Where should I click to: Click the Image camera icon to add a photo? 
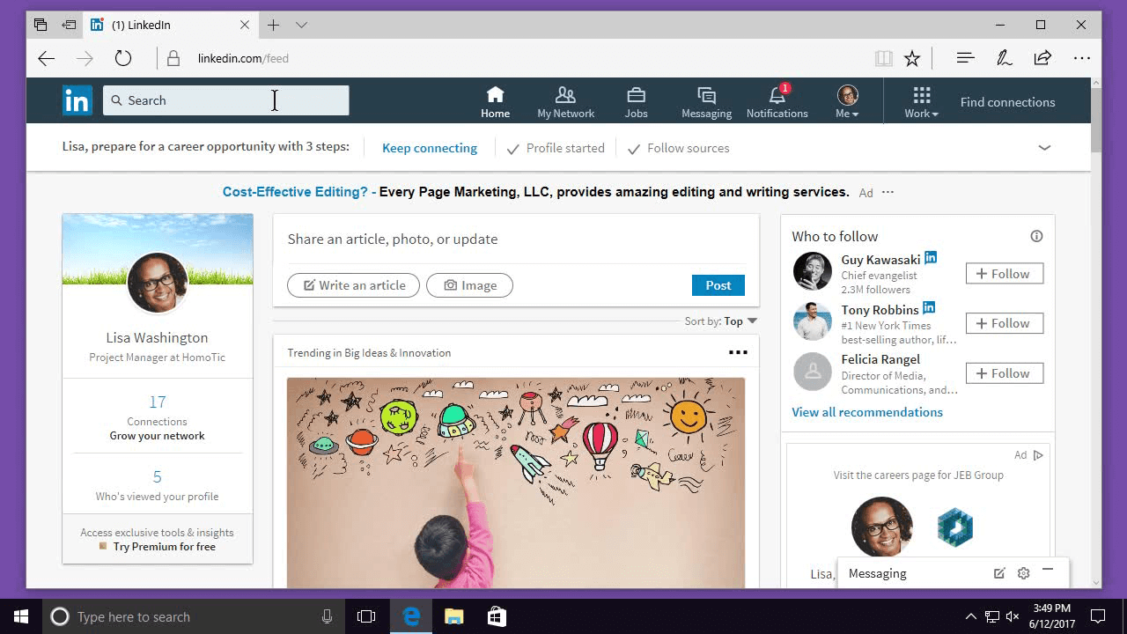[449, 284]
